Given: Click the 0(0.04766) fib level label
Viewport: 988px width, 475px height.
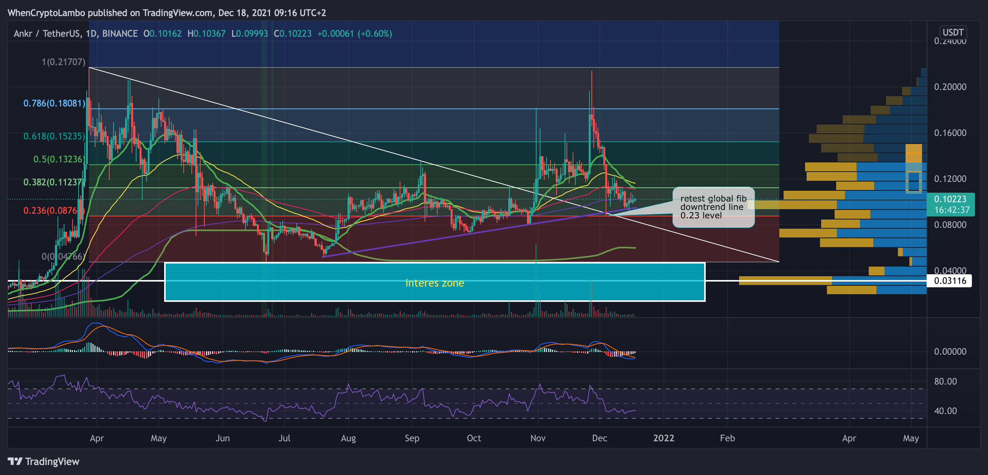Looking at the screenshot, I should tap(64, 257).
